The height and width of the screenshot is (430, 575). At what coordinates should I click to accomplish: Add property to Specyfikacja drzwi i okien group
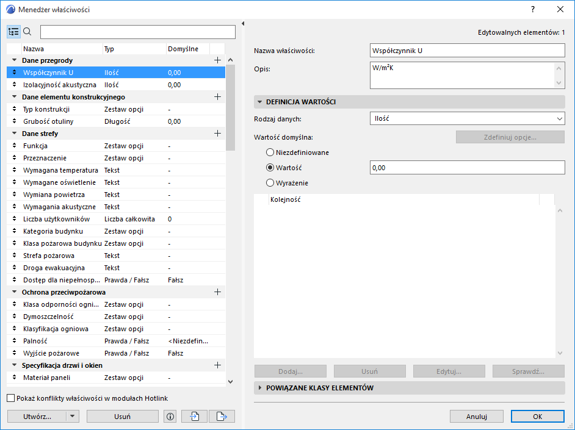tap(217, 365)
